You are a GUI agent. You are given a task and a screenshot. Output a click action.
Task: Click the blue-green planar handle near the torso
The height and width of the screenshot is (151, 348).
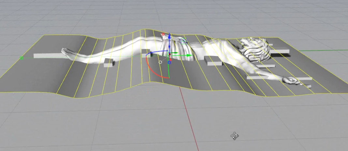point(184,41)
